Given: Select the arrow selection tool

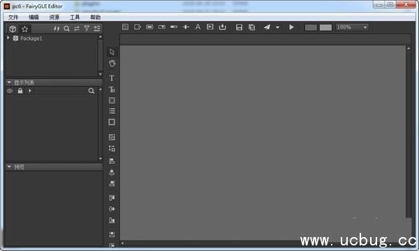Looking at the screenshot, I should pos(112,52).
